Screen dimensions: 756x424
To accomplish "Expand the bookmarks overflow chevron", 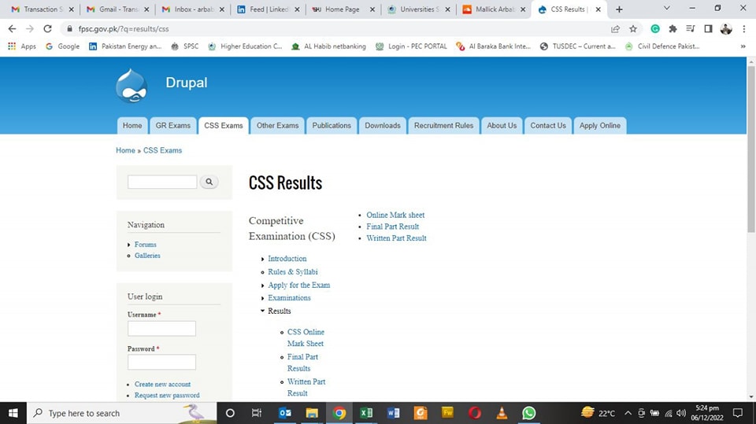I will click(x=743, y=46).
